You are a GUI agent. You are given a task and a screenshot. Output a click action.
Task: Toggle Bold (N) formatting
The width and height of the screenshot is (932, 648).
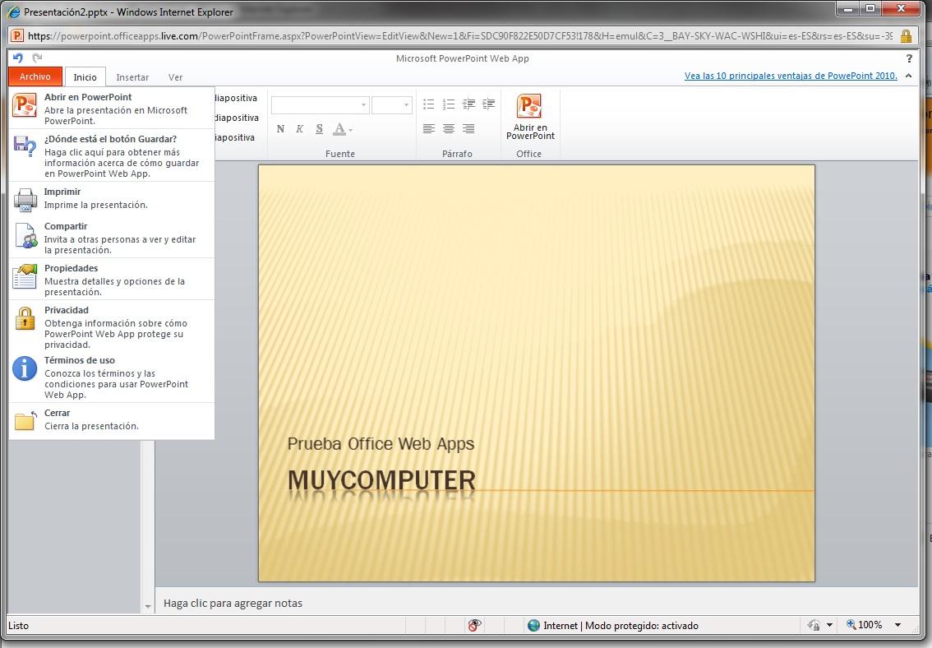coord(280,129)
